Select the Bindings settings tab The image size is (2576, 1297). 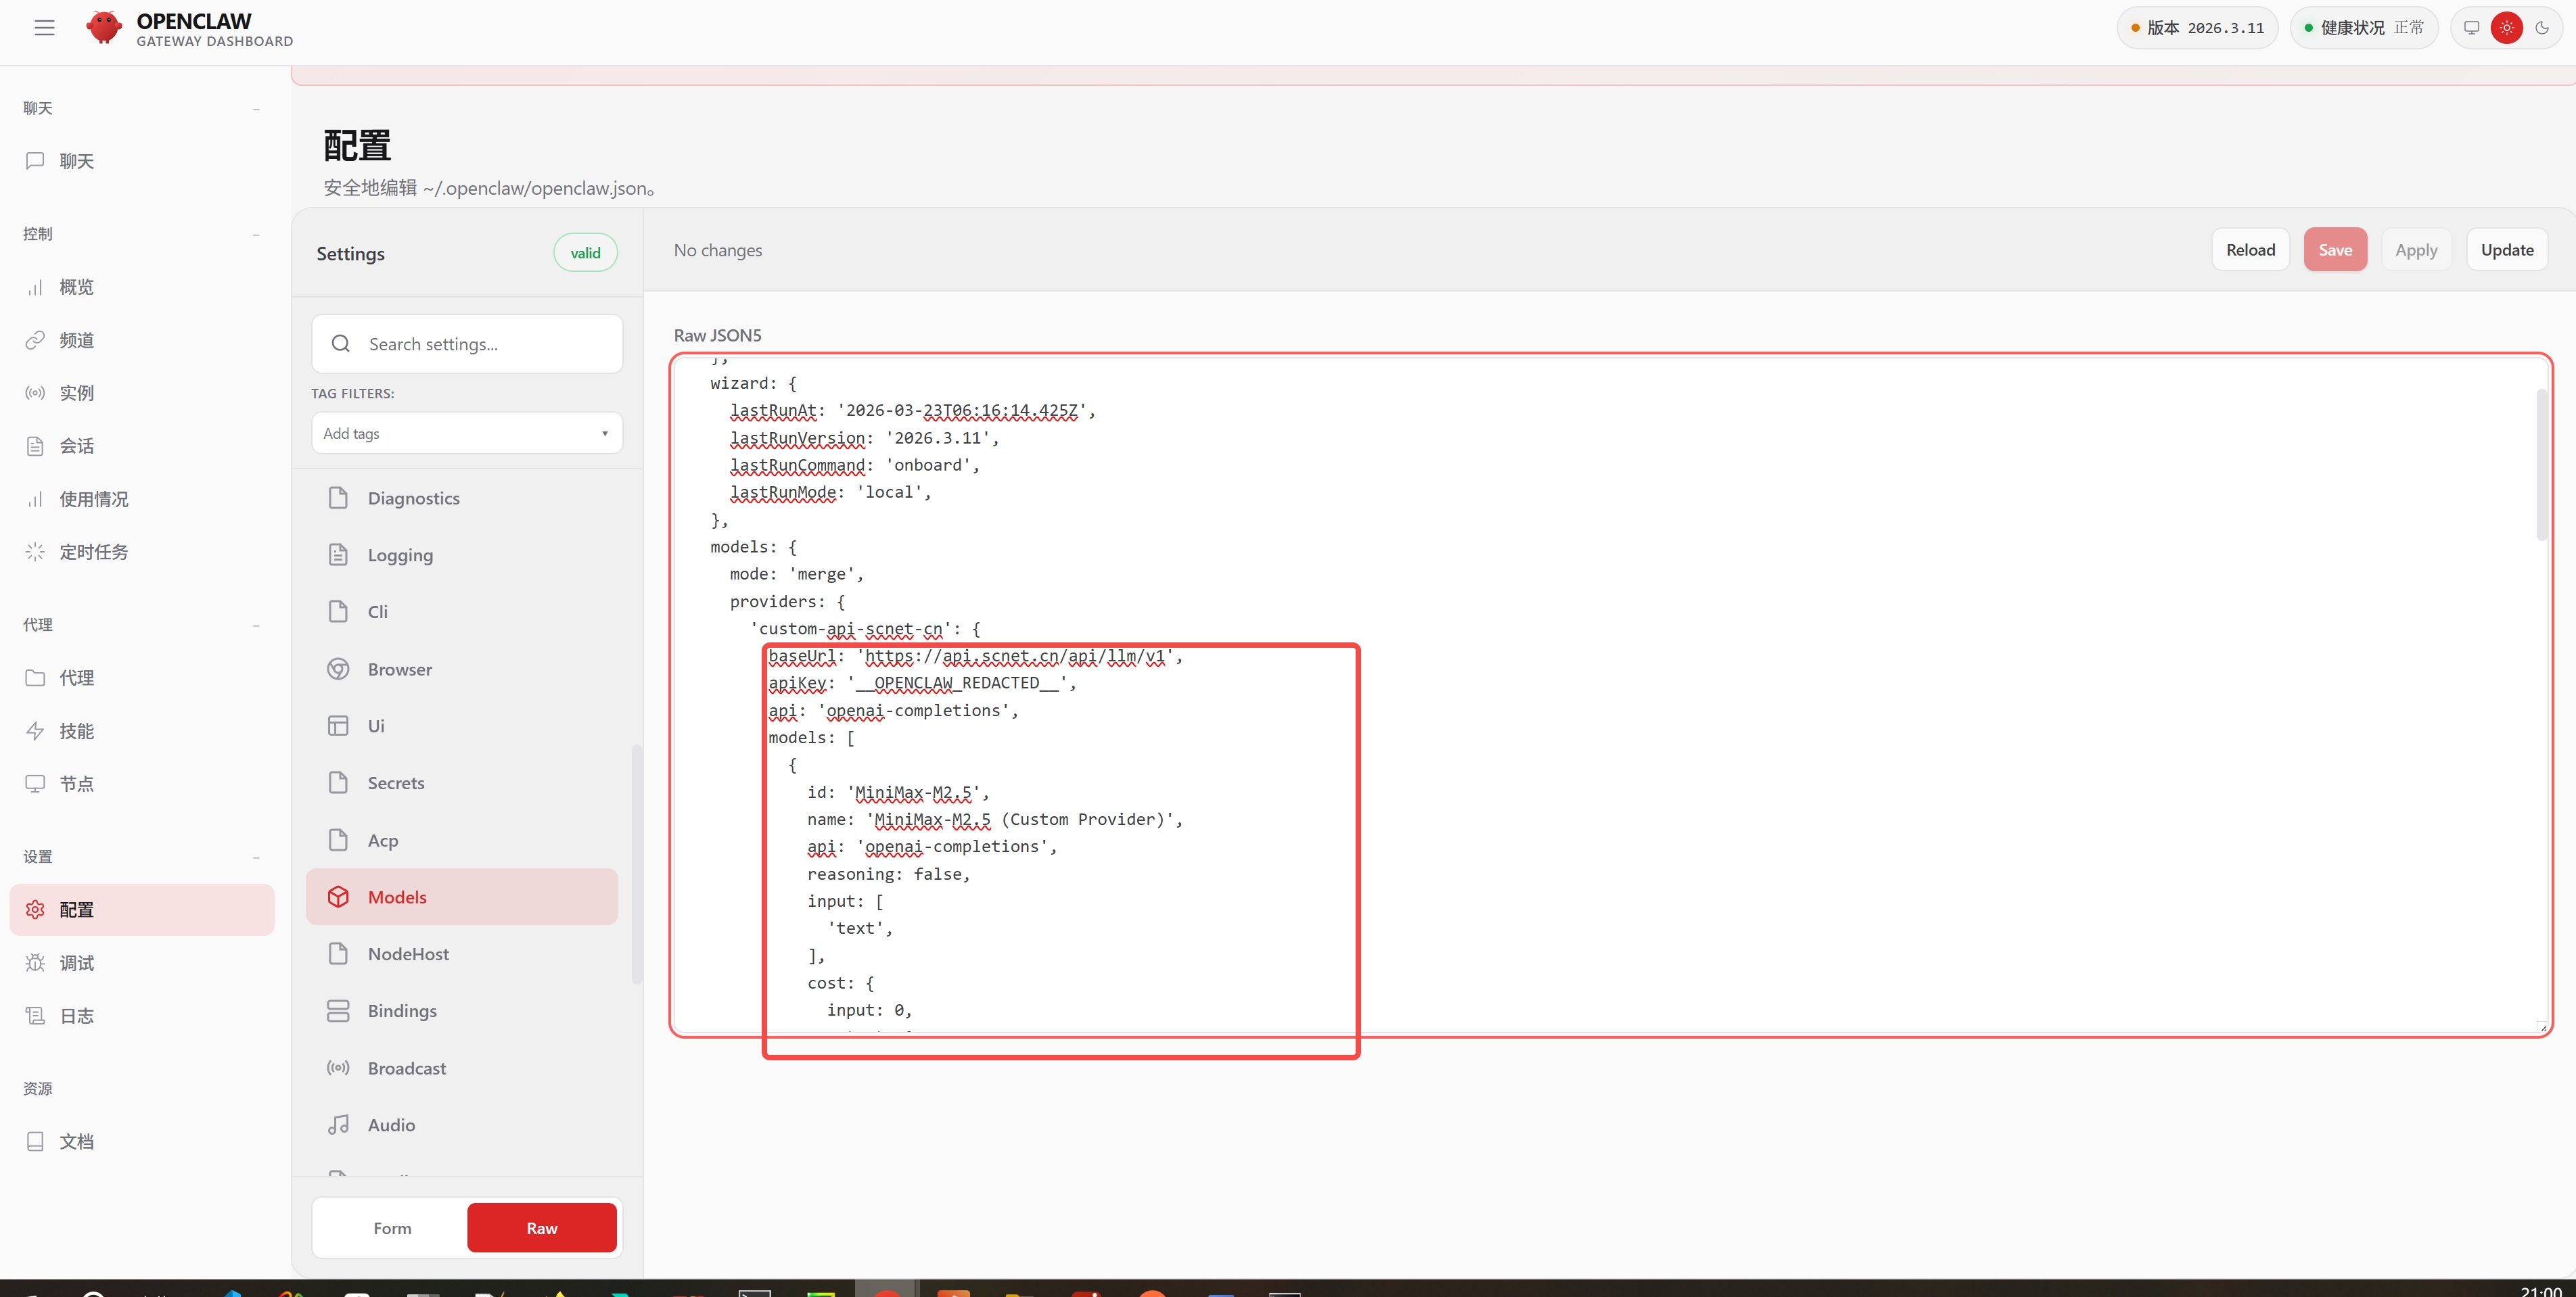coord(401,1011)
